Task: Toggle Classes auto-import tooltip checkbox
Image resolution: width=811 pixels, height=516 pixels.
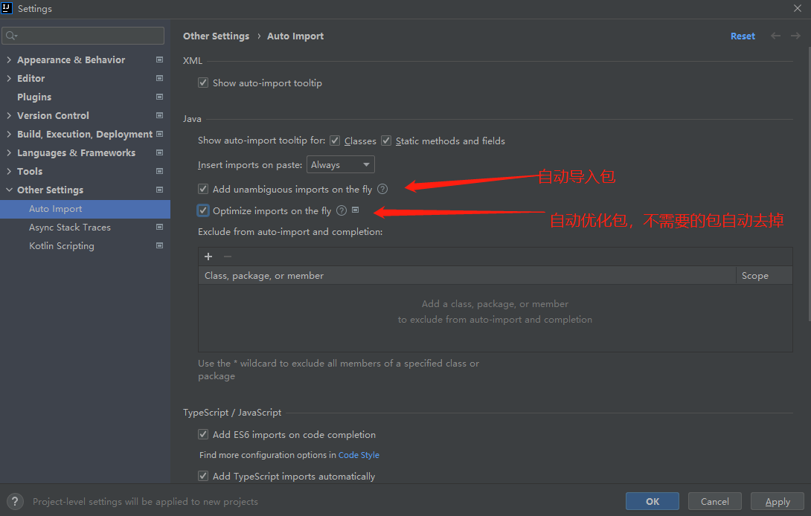Action: coord(335,141)
